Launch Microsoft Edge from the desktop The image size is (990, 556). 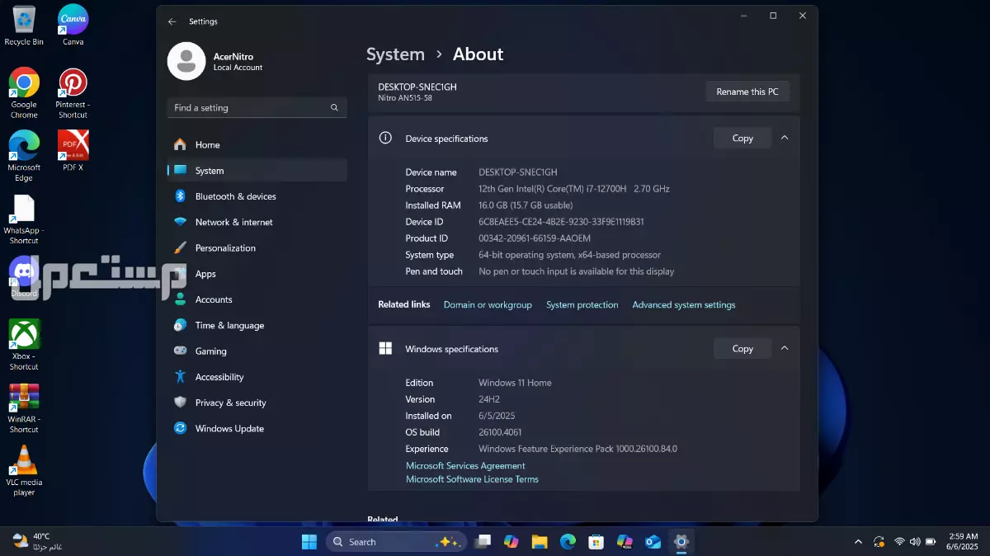pyautogui.click(x=24, y=156)
